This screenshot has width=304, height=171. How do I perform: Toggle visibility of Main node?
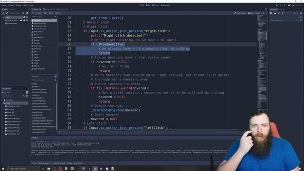27,17
